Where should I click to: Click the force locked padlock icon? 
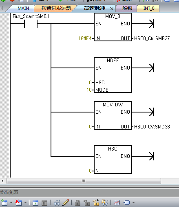coord(77,203)
